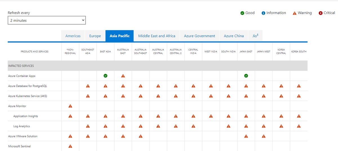The image size is (338, 151).
Task: Click the Good legend green check icon
Action: [242, 13]
